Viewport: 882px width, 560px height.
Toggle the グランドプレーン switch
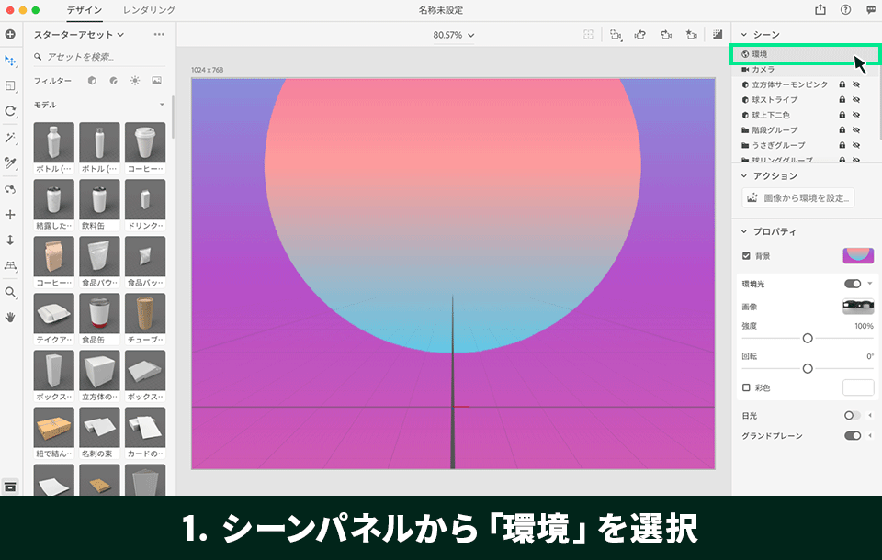853,436
